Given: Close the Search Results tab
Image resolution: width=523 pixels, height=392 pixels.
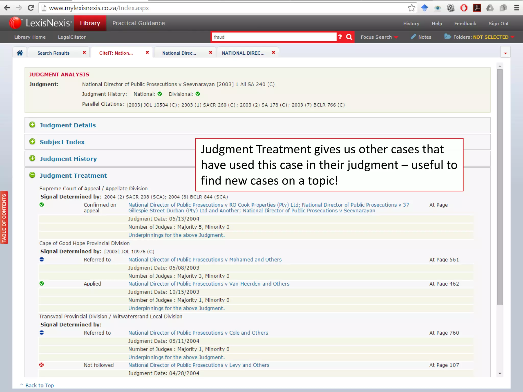Looking at the screenshot, I should coord(84,53).
